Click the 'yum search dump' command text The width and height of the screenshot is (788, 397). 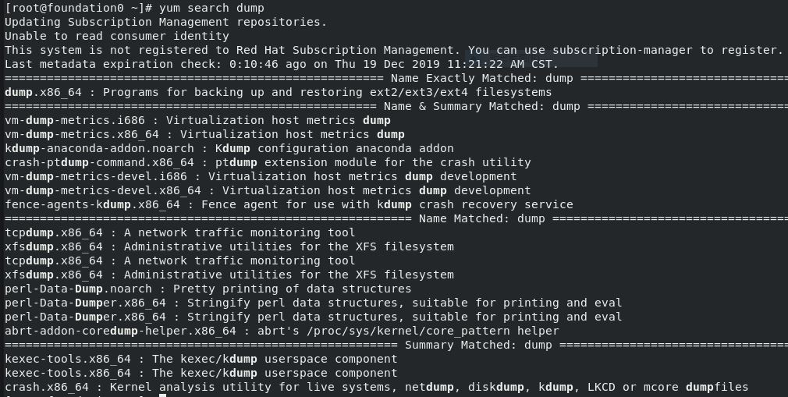click(211, 8)
